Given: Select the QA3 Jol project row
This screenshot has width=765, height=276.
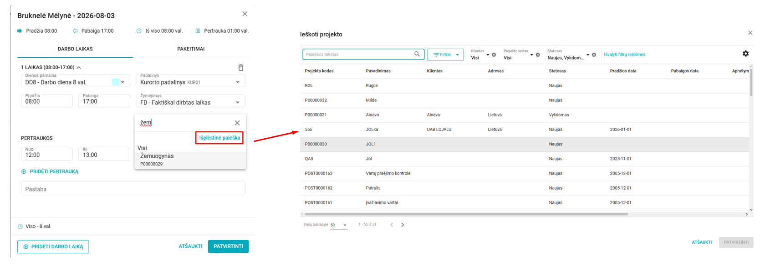Looking at the screenshot, I should tap(525, 159).
